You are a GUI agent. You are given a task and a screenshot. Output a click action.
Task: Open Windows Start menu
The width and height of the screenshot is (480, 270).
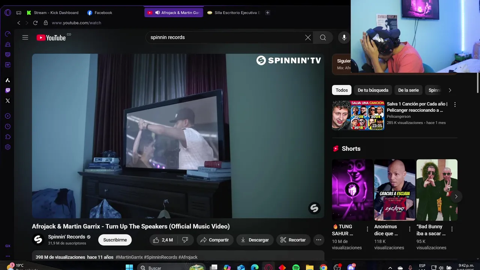pos(129,267)
